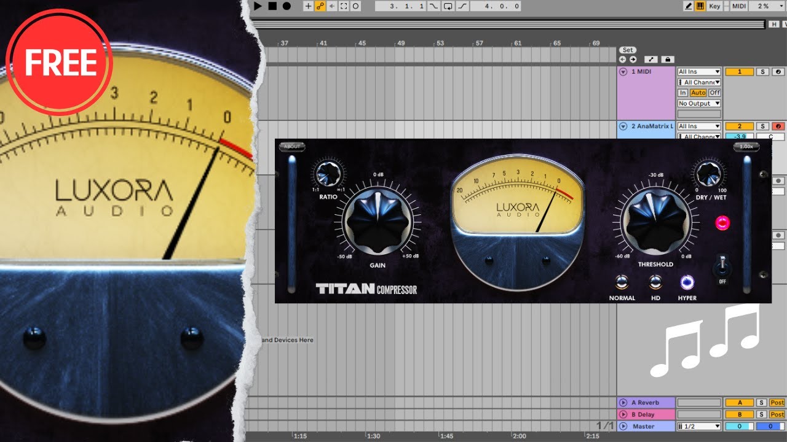The height and width of the screenshot is (442, 787).
Task: Toggle the Computer MIDI Keyboard icon
Action: (700, 6)
